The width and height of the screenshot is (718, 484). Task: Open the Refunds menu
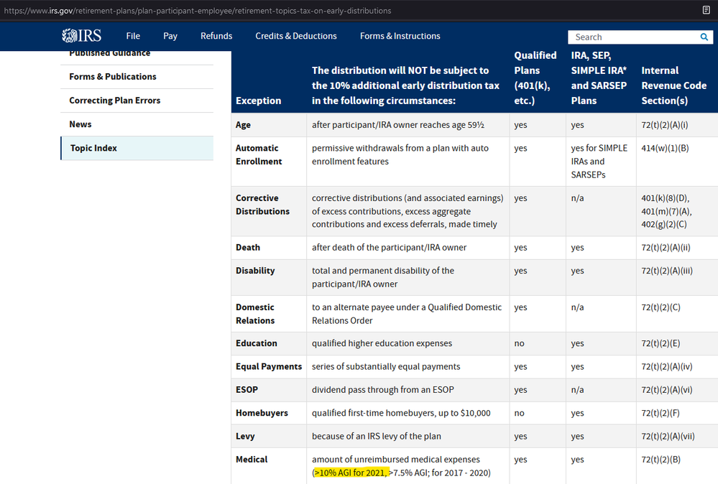[x=216, y=36]
